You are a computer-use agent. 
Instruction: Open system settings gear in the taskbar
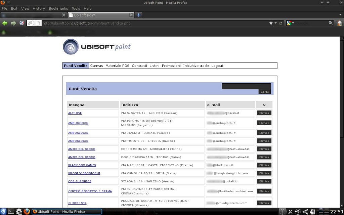(x=19, y=212)
